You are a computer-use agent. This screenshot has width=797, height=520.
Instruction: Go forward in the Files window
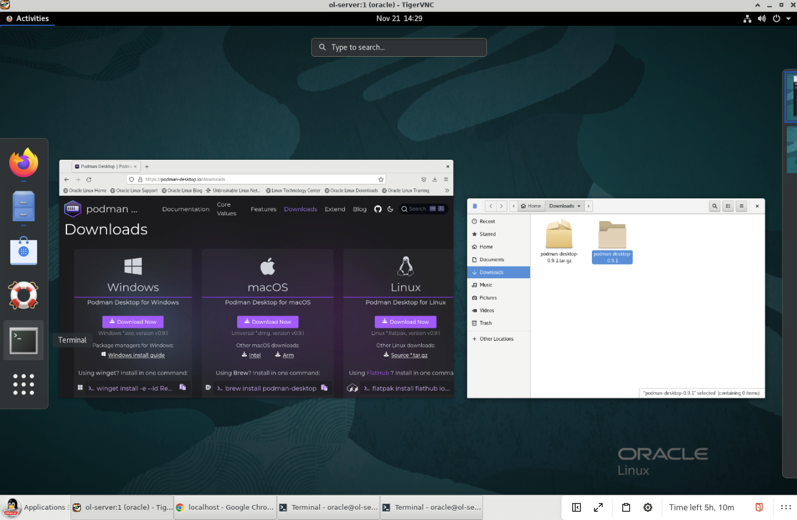coord(501,206)
